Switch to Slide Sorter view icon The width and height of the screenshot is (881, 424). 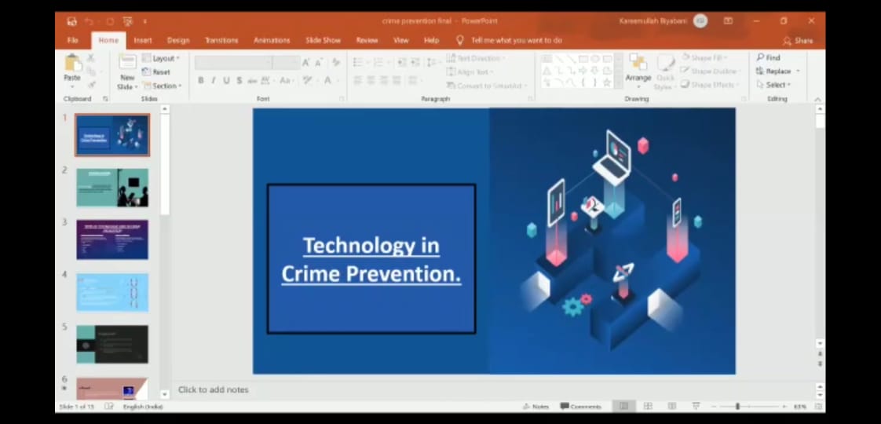click(x=648, y=407)
